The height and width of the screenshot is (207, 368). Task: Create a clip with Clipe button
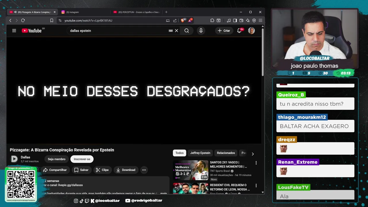(x=102, y=170)
